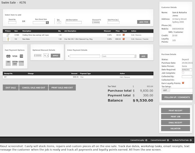Click Remove link for receipt #87
The image size is (195, 153).
pos(127,77)
